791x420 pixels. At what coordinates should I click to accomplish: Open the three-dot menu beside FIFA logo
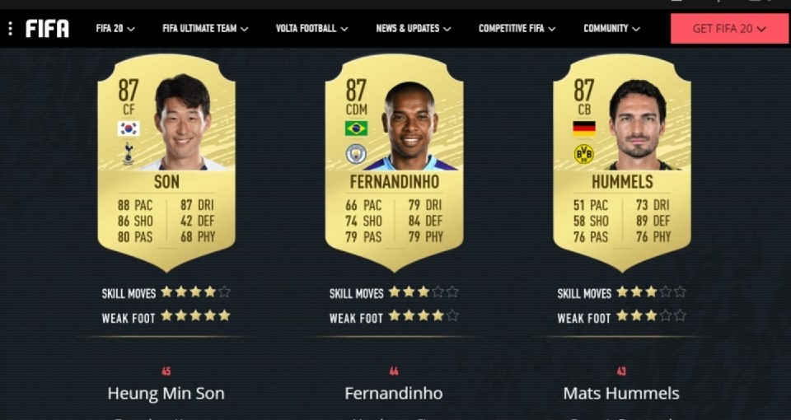pyautogui.click(x=10, y=29)
